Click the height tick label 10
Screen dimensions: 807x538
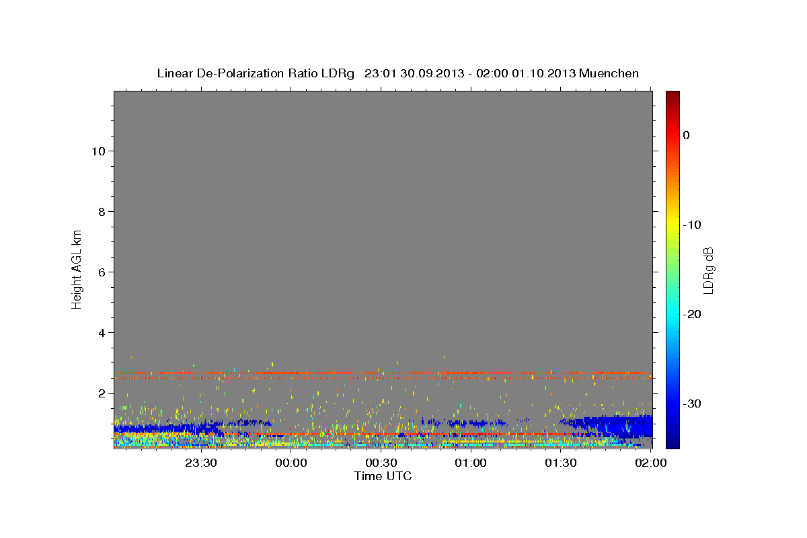(98, 151)
